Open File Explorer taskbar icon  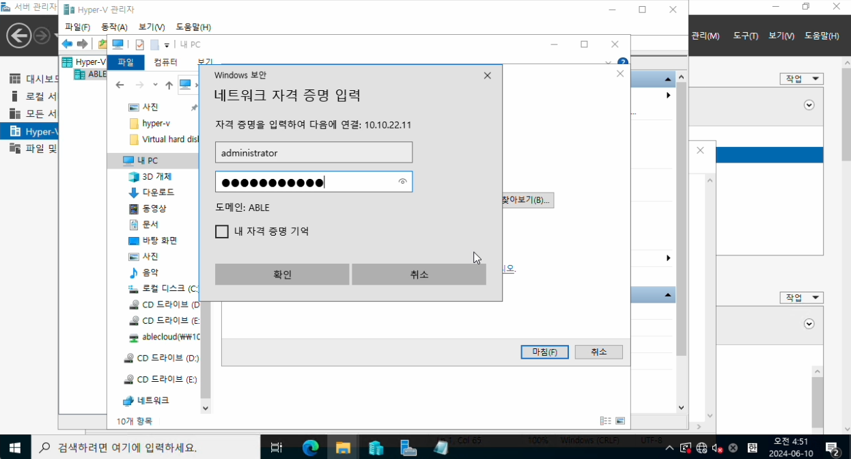343,447
